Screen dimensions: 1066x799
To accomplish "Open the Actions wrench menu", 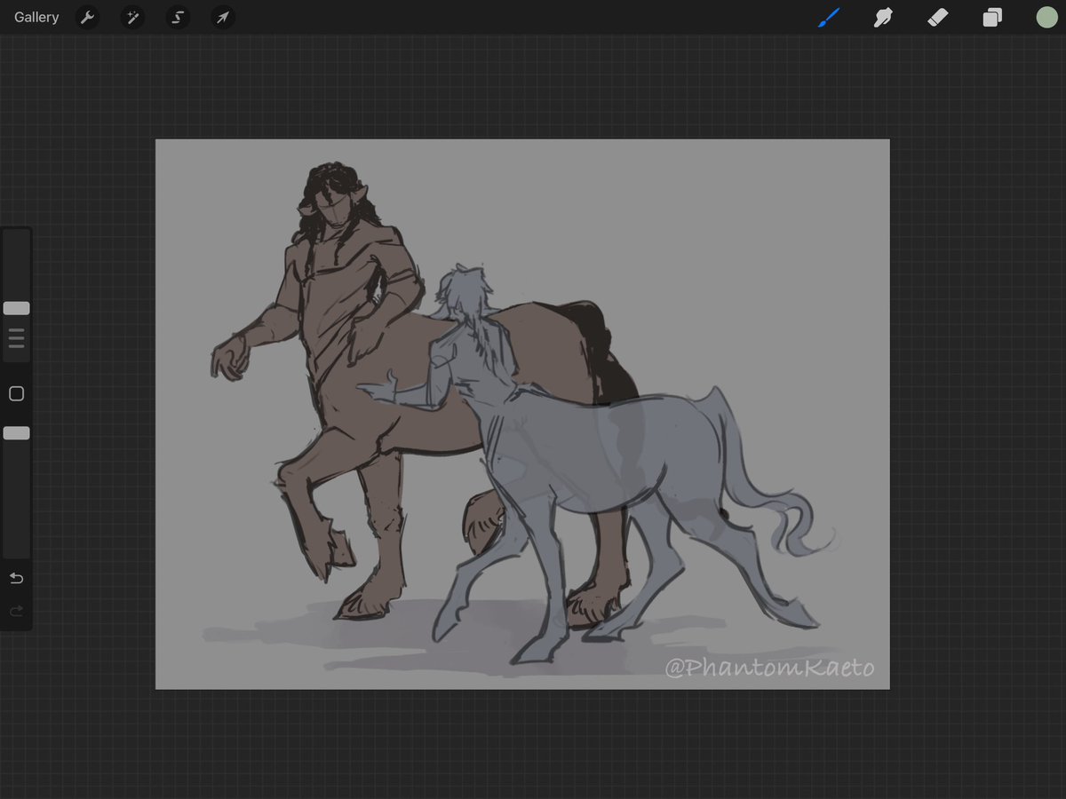I will pyautogui.click(x=86, y=17).
